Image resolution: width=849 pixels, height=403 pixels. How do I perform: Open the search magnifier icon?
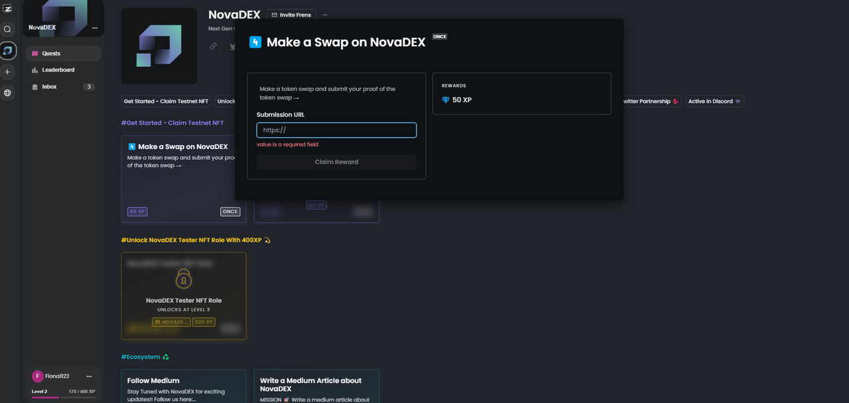coord(7,29)
